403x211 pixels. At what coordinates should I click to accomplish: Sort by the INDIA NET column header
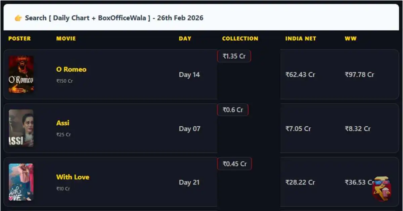(x=301, y=38)
